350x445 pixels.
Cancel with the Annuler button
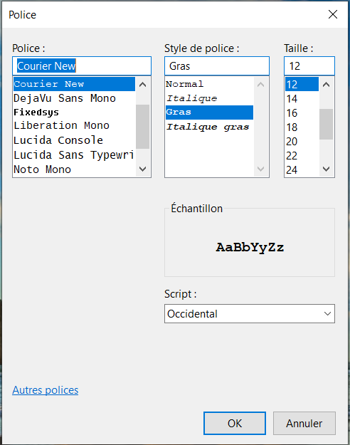point(304,423)
